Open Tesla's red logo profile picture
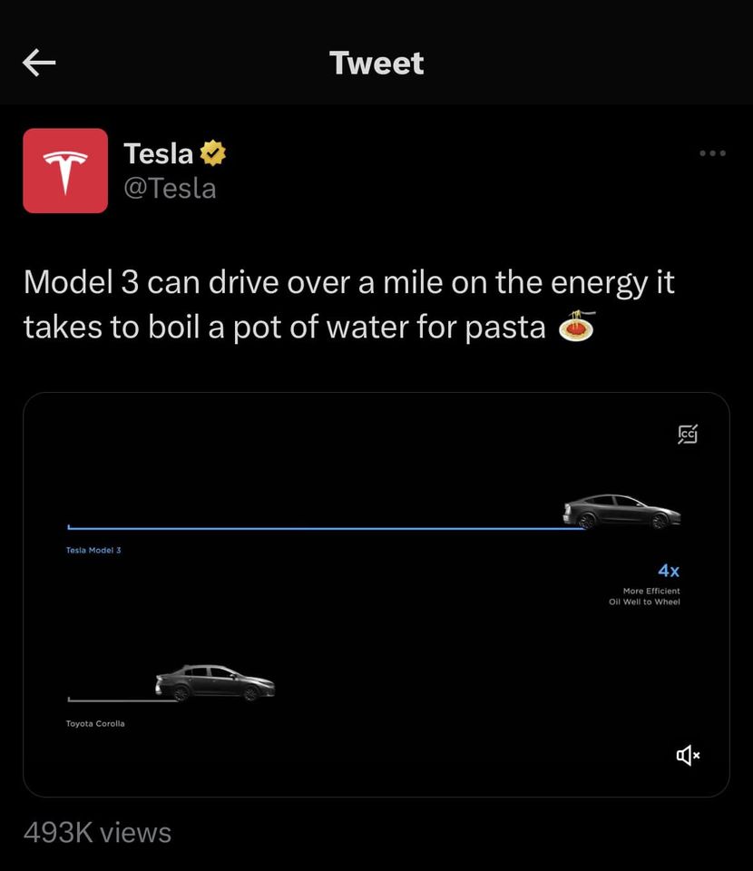This screenshot has height=871, width=753. [x=65, y=171]
